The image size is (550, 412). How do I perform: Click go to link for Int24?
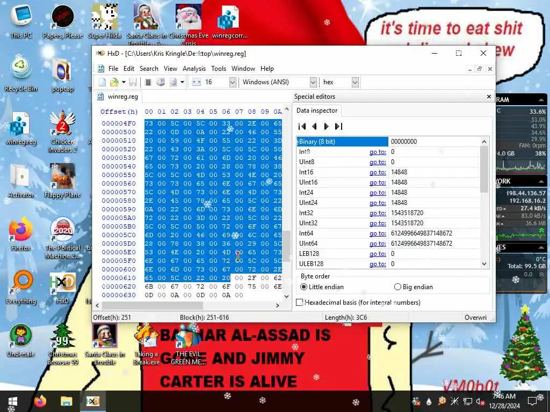tap(378, 193)
